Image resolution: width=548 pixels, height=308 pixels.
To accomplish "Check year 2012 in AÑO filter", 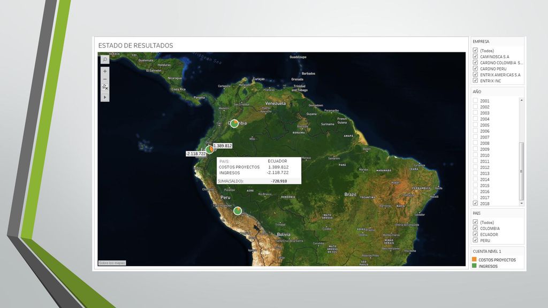I will [x=475, y=167].
